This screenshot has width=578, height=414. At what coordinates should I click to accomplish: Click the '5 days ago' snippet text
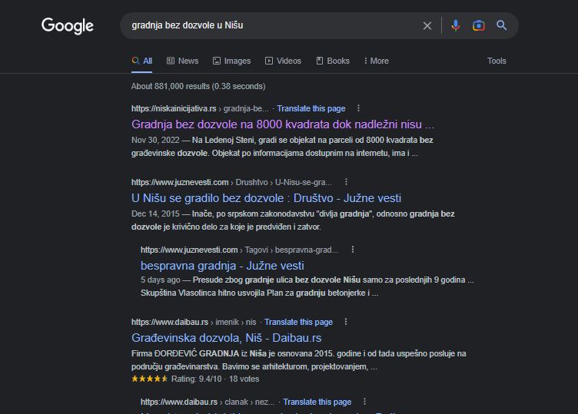tap(161, 280)
